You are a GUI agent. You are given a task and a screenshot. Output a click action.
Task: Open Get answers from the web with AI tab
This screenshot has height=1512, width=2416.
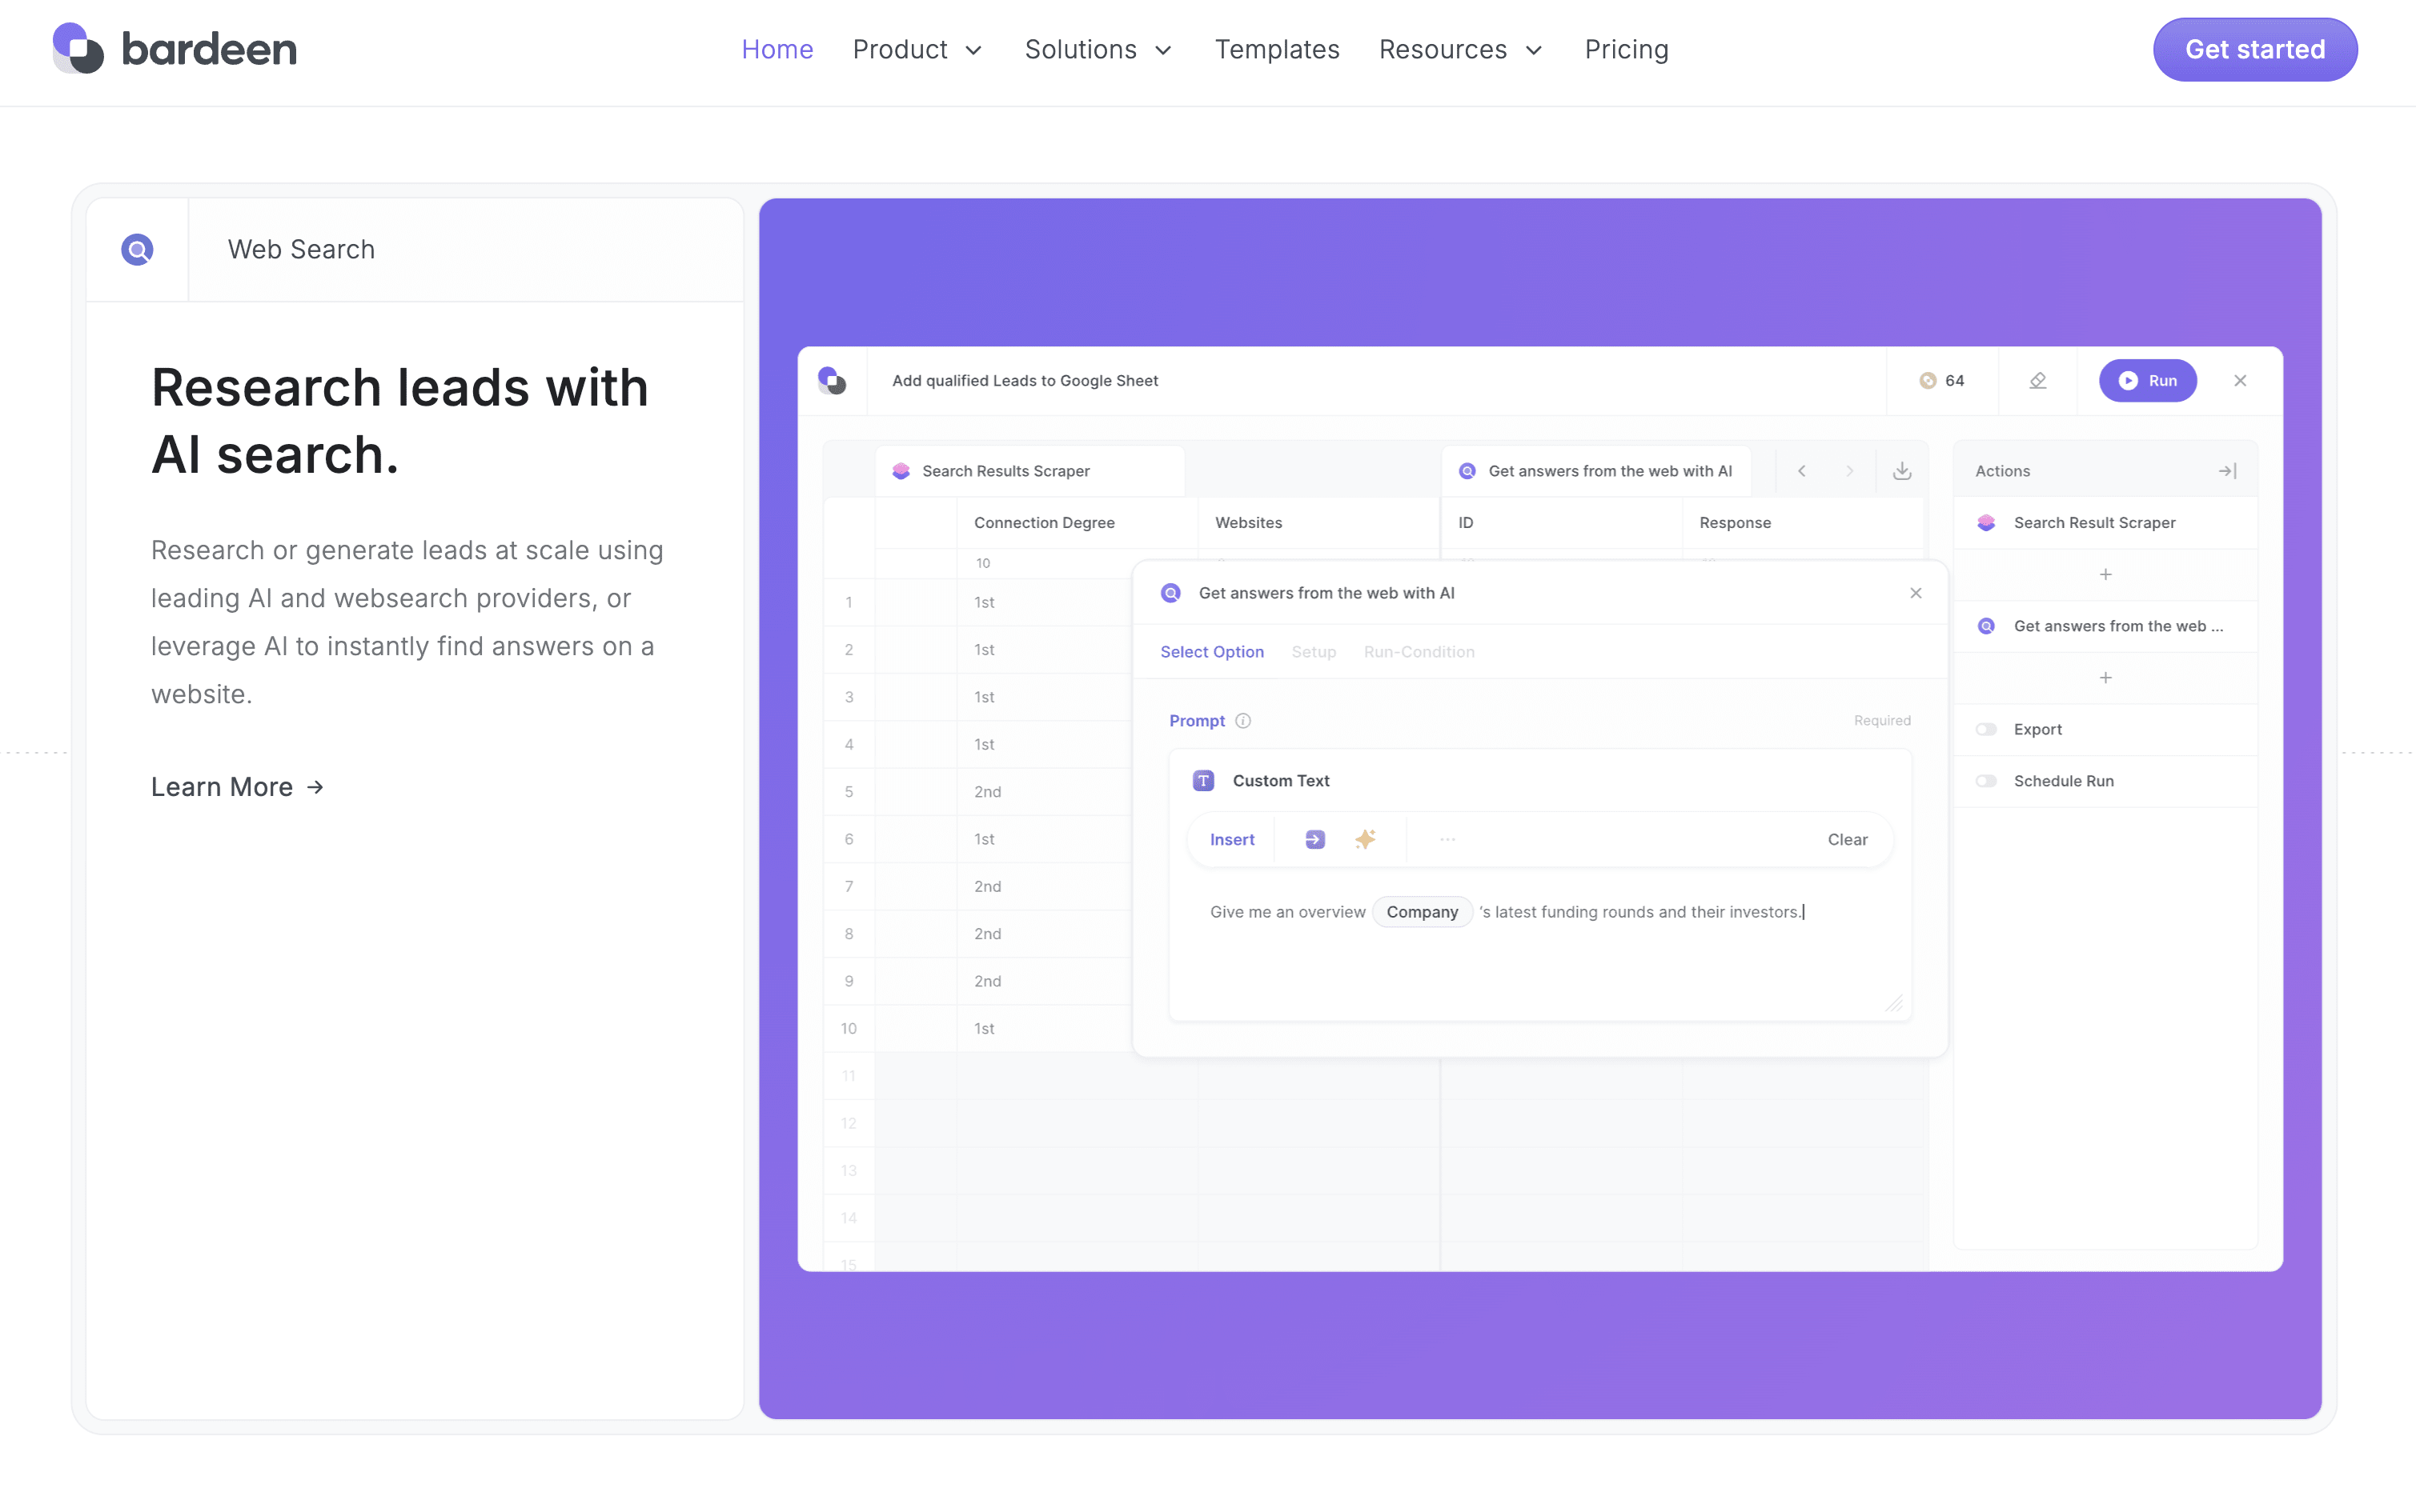(1597, 471)
